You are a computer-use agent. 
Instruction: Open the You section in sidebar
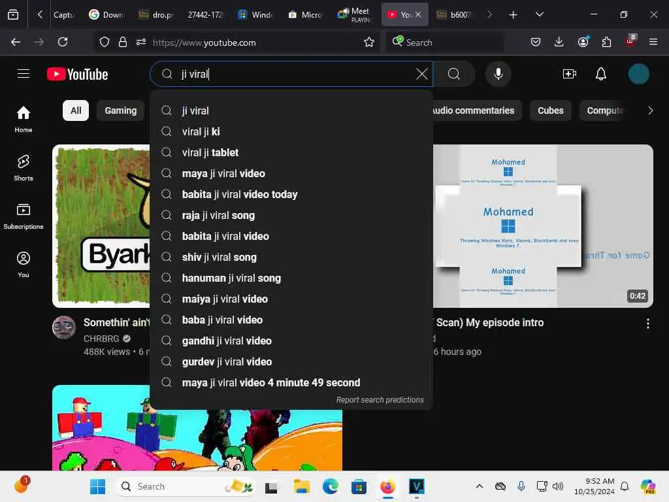pyautogui.click(x=24, y=265)
